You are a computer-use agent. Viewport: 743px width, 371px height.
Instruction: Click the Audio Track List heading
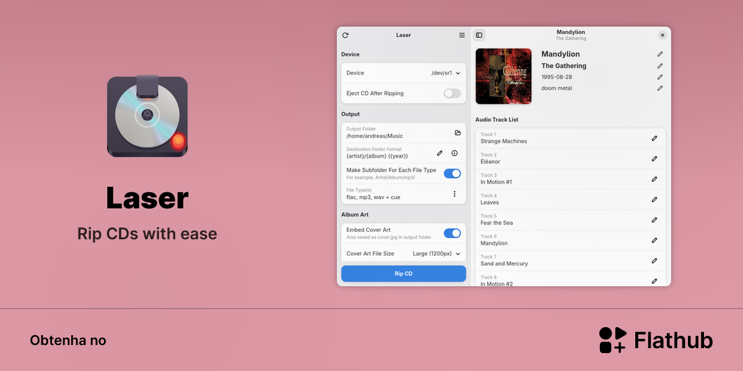click(x=497, y=119)
